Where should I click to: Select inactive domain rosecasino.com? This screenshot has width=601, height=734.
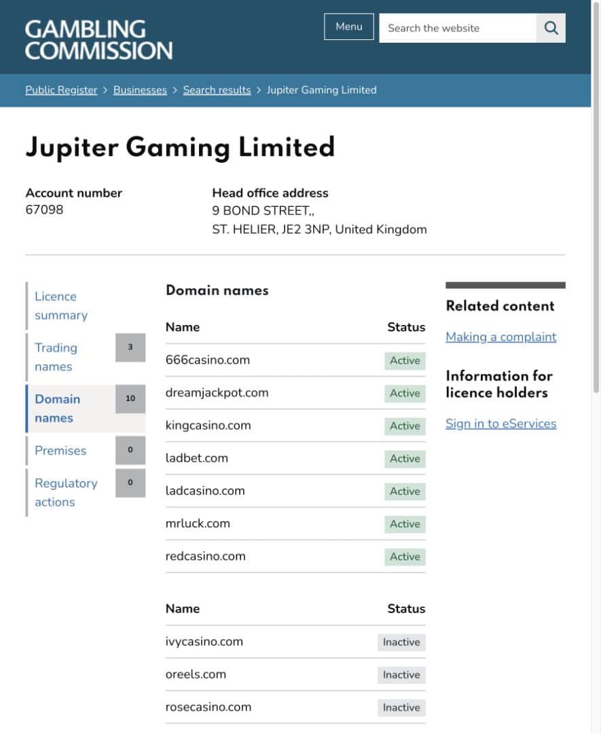pyautogui.click(x=208, y=708)
